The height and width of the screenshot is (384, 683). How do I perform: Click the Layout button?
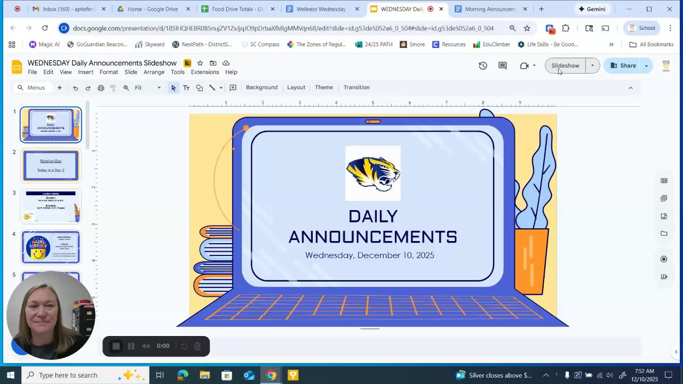pos(296,87)
